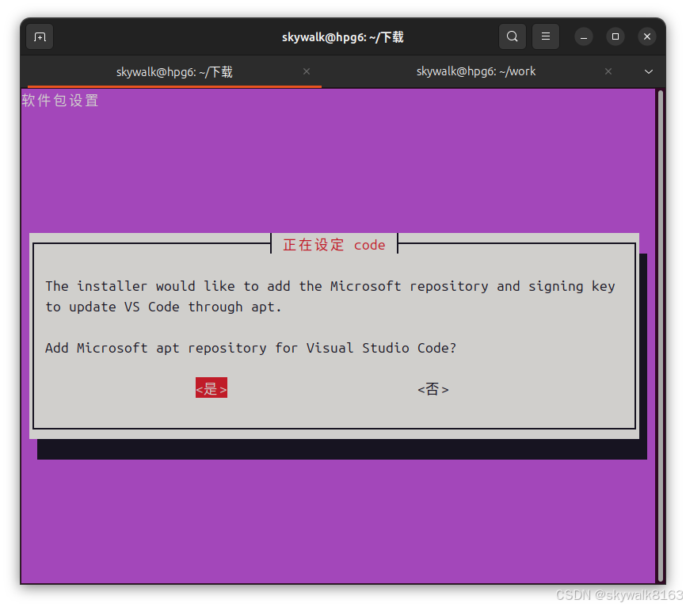Viewport: 686px width, 607px height.
Task: Switch to the ~/下载 terminal tab
Action: coord(174,72)
